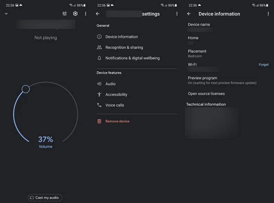
Task: Click the circular volume slider handle
Action: (x=26, y=89)
